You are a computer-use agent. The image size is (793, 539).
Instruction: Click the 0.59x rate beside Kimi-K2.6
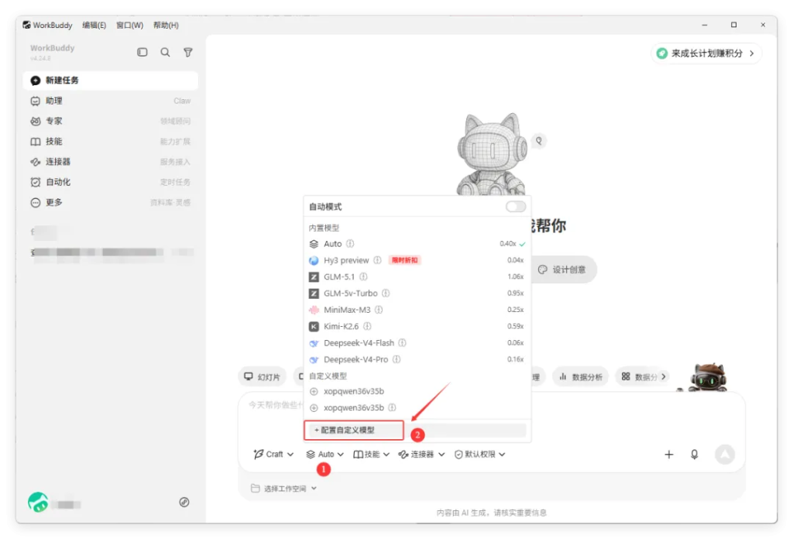coord(515,326)
